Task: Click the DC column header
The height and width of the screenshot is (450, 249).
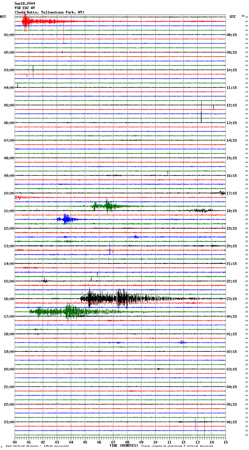Action: pos(243,16)
